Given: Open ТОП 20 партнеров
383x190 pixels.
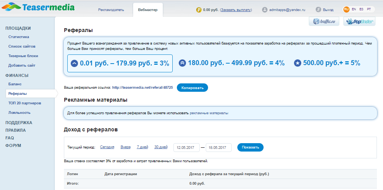Looking at the screenshot, I should click(25, 103).
